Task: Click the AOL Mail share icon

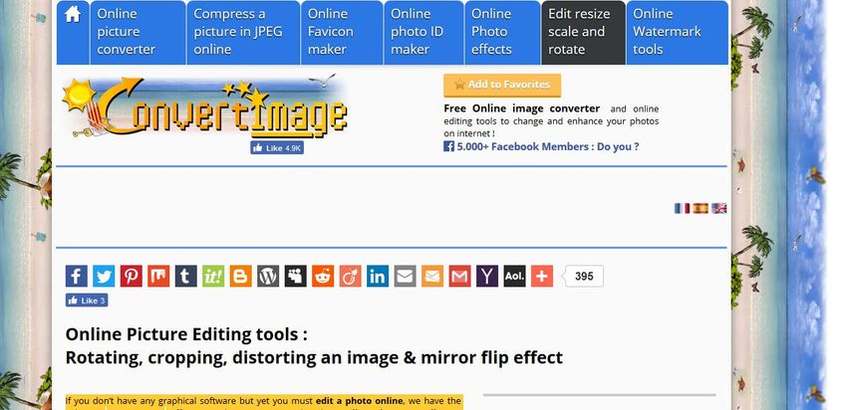Action: [x=514, y=277]
